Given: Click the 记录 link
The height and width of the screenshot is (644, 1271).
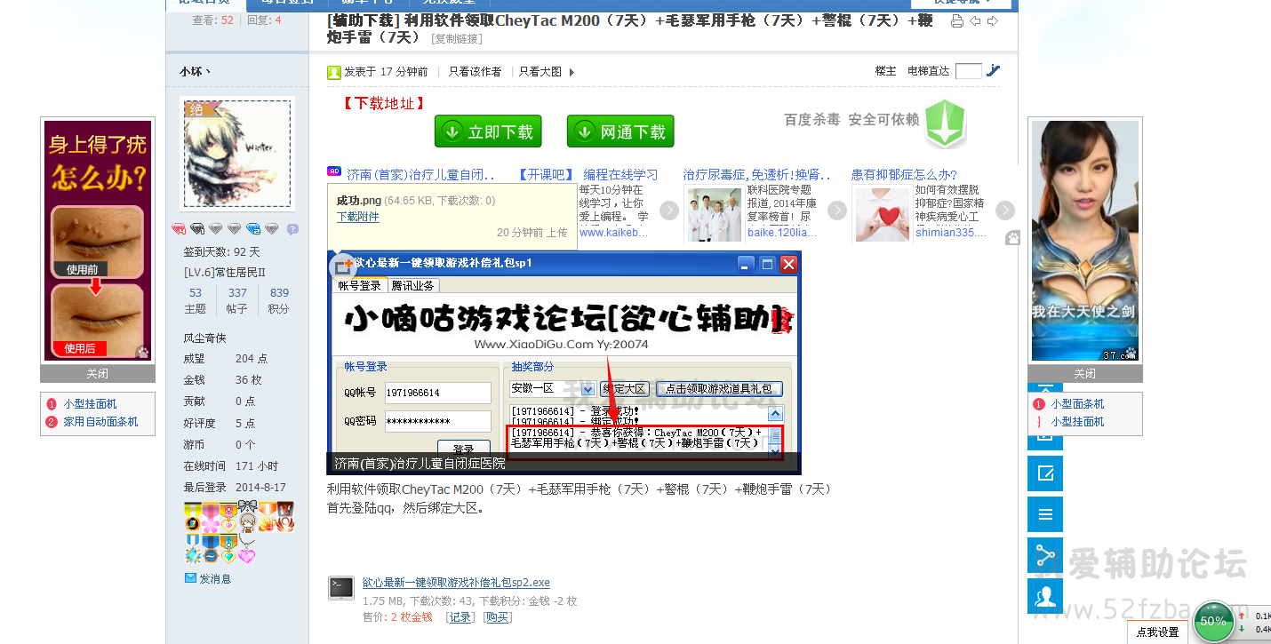Looking at the screenshot, I should (460, 617).
